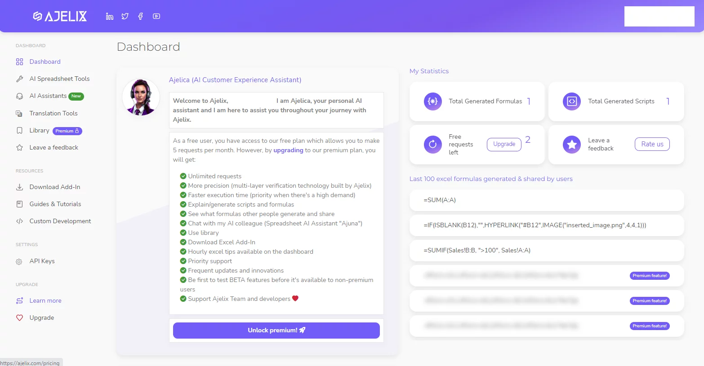Screen dimensions: 704x366
Task: Click the curly-braces icon on Total Generated Formulas card
Action: click(x=432, y=101)
